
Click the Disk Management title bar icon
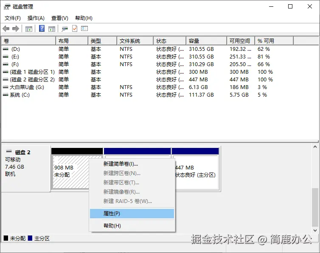pyautogui.click(x=7, y=7)
